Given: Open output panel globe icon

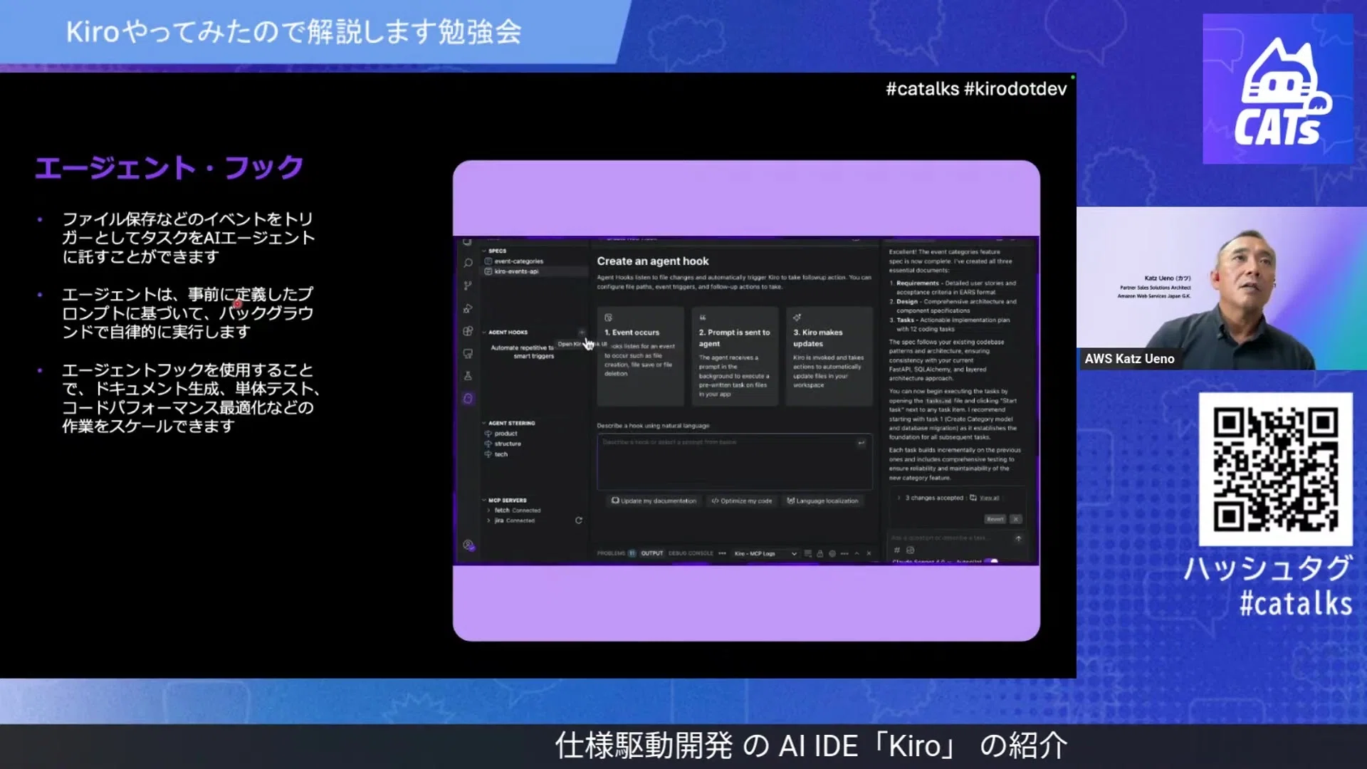Looking at the screenshot, I should click(832, 553).
